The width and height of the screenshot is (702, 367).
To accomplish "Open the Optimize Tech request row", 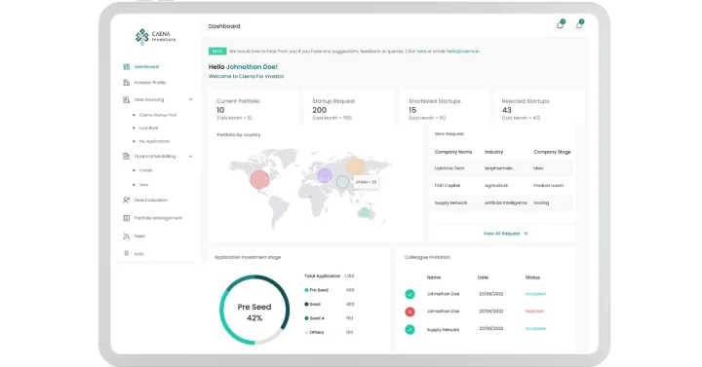I will click(501, 168).
